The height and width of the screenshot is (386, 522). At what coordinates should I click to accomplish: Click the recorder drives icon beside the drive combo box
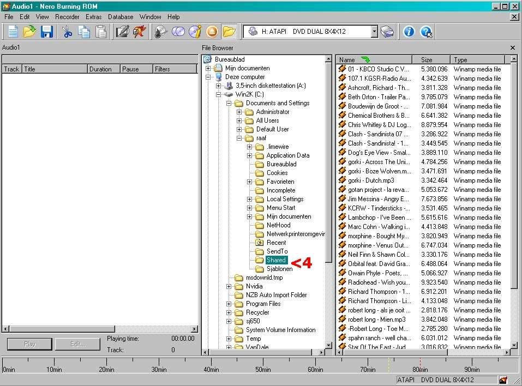click(x=387, y=32)
